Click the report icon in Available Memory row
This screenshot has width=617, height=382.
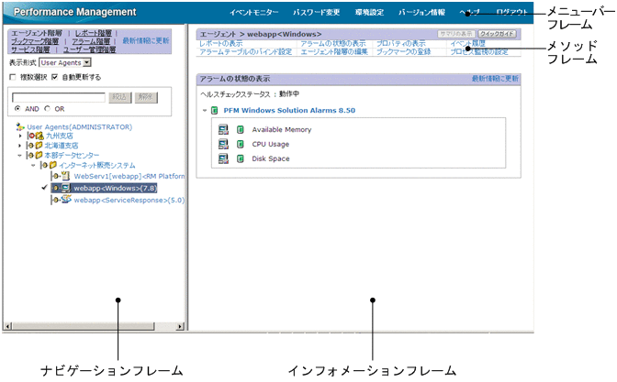click(x=223, y=129)
